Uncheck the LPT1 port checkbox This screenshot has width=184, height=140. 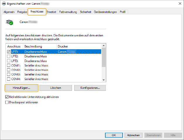(8, 52)
